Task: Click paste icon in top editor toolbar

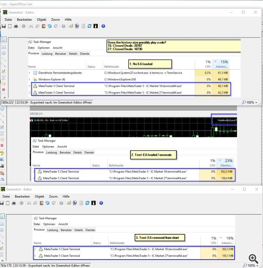Action: pos(43,26)
